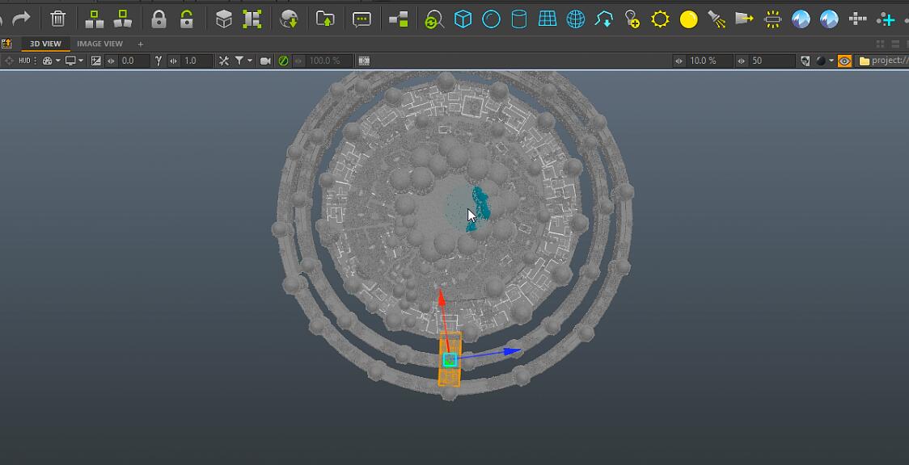Click the yellow arrow directional light icon
The width and height of the screenshot is (909, 465).
click(744, 19)
